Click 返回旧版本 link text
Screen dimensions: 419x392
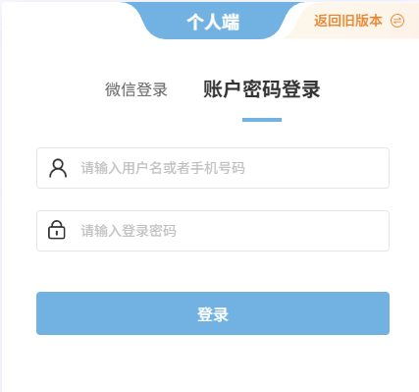tap(348, 21)
